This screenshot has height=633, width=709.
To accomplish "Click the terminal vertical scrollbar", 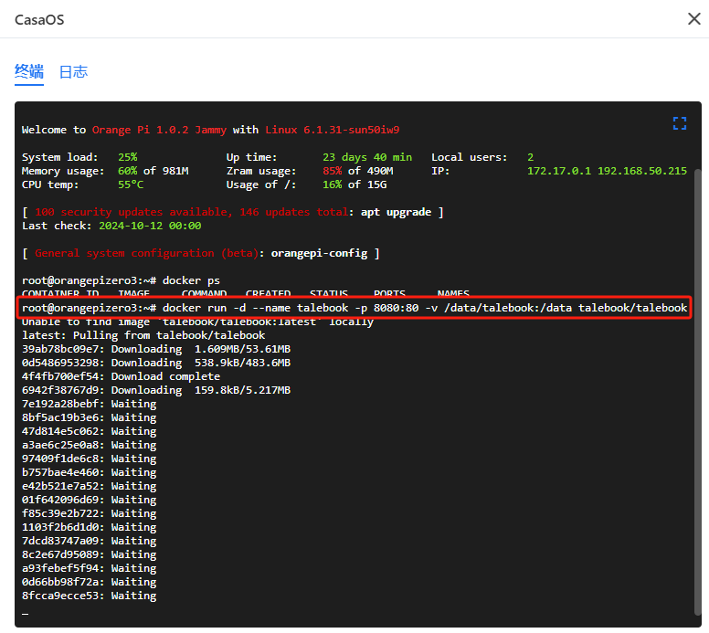I will pyautogui.click(x=697, y=392).
